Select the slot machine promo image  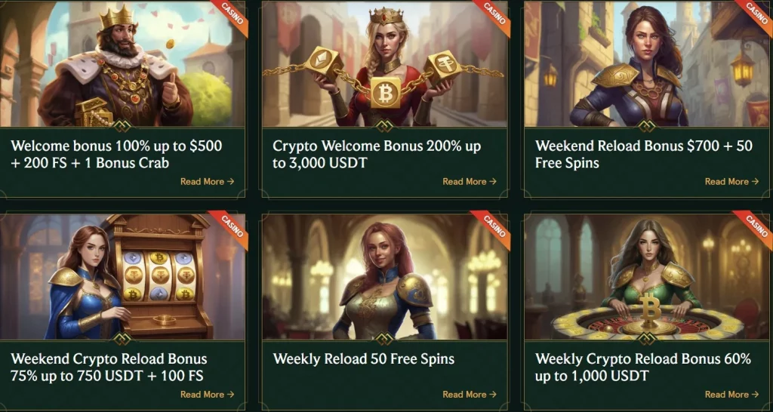(x=122, y=276)
